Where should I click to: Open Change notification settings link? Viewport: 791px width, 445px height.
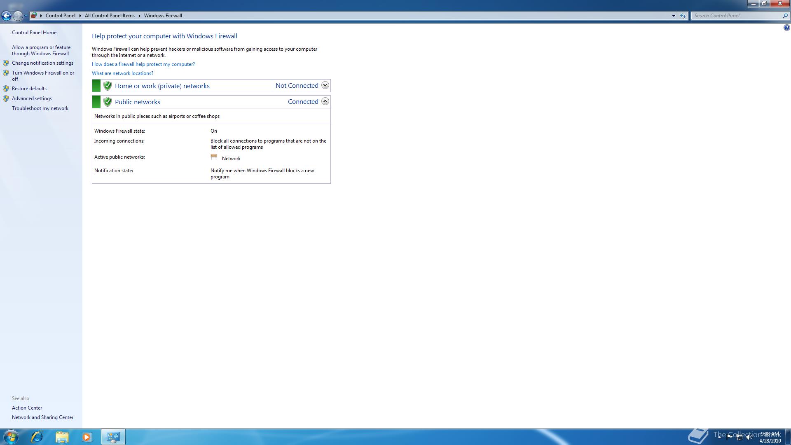click(42, 63)
